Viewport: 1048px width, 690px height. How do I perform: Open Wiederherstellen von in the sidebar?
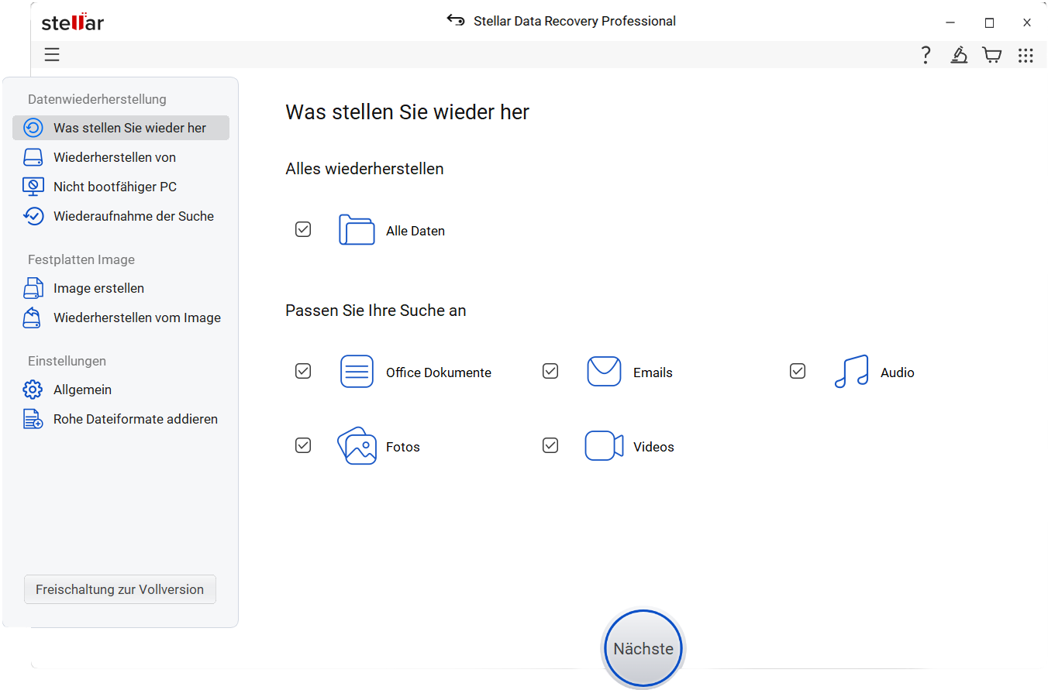click(121, 157)
